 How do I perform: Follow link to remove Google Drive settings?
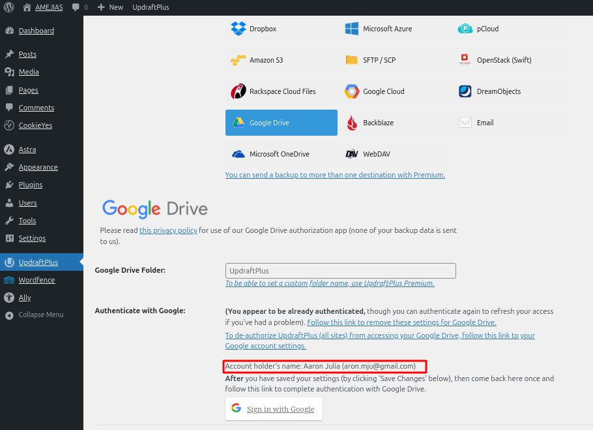[x=401, y=322]
